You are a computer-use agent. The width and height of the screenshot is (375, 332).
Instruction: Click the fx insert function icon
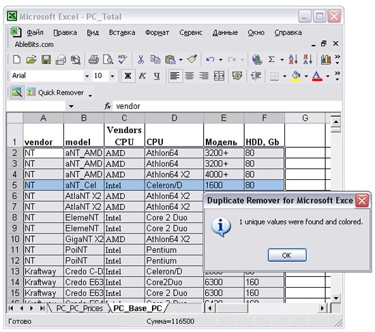pyautogui.click(x=108, y=106)
